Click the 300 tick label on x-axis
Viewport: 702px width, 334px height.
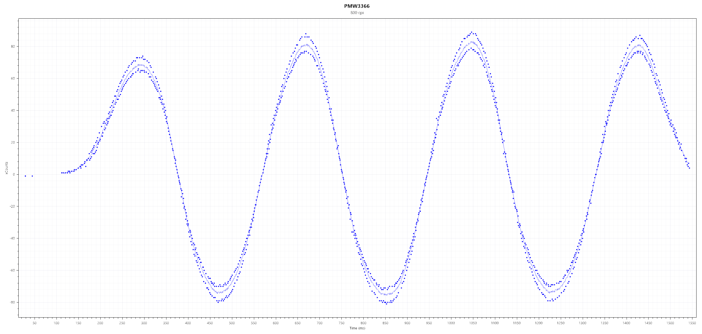144,323
